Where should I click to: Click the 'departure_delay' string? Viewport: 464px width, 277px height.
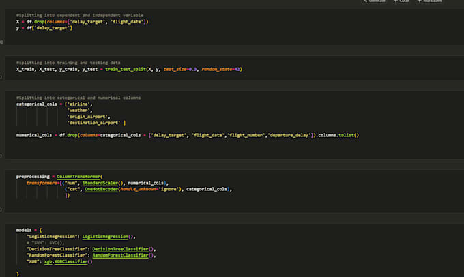click(x=289, y=135)
